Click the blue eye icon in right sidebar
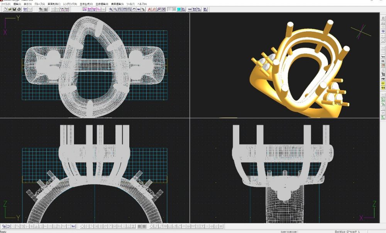Image resolution: width=386 pixels, height=233 pixels. [383, 31]
